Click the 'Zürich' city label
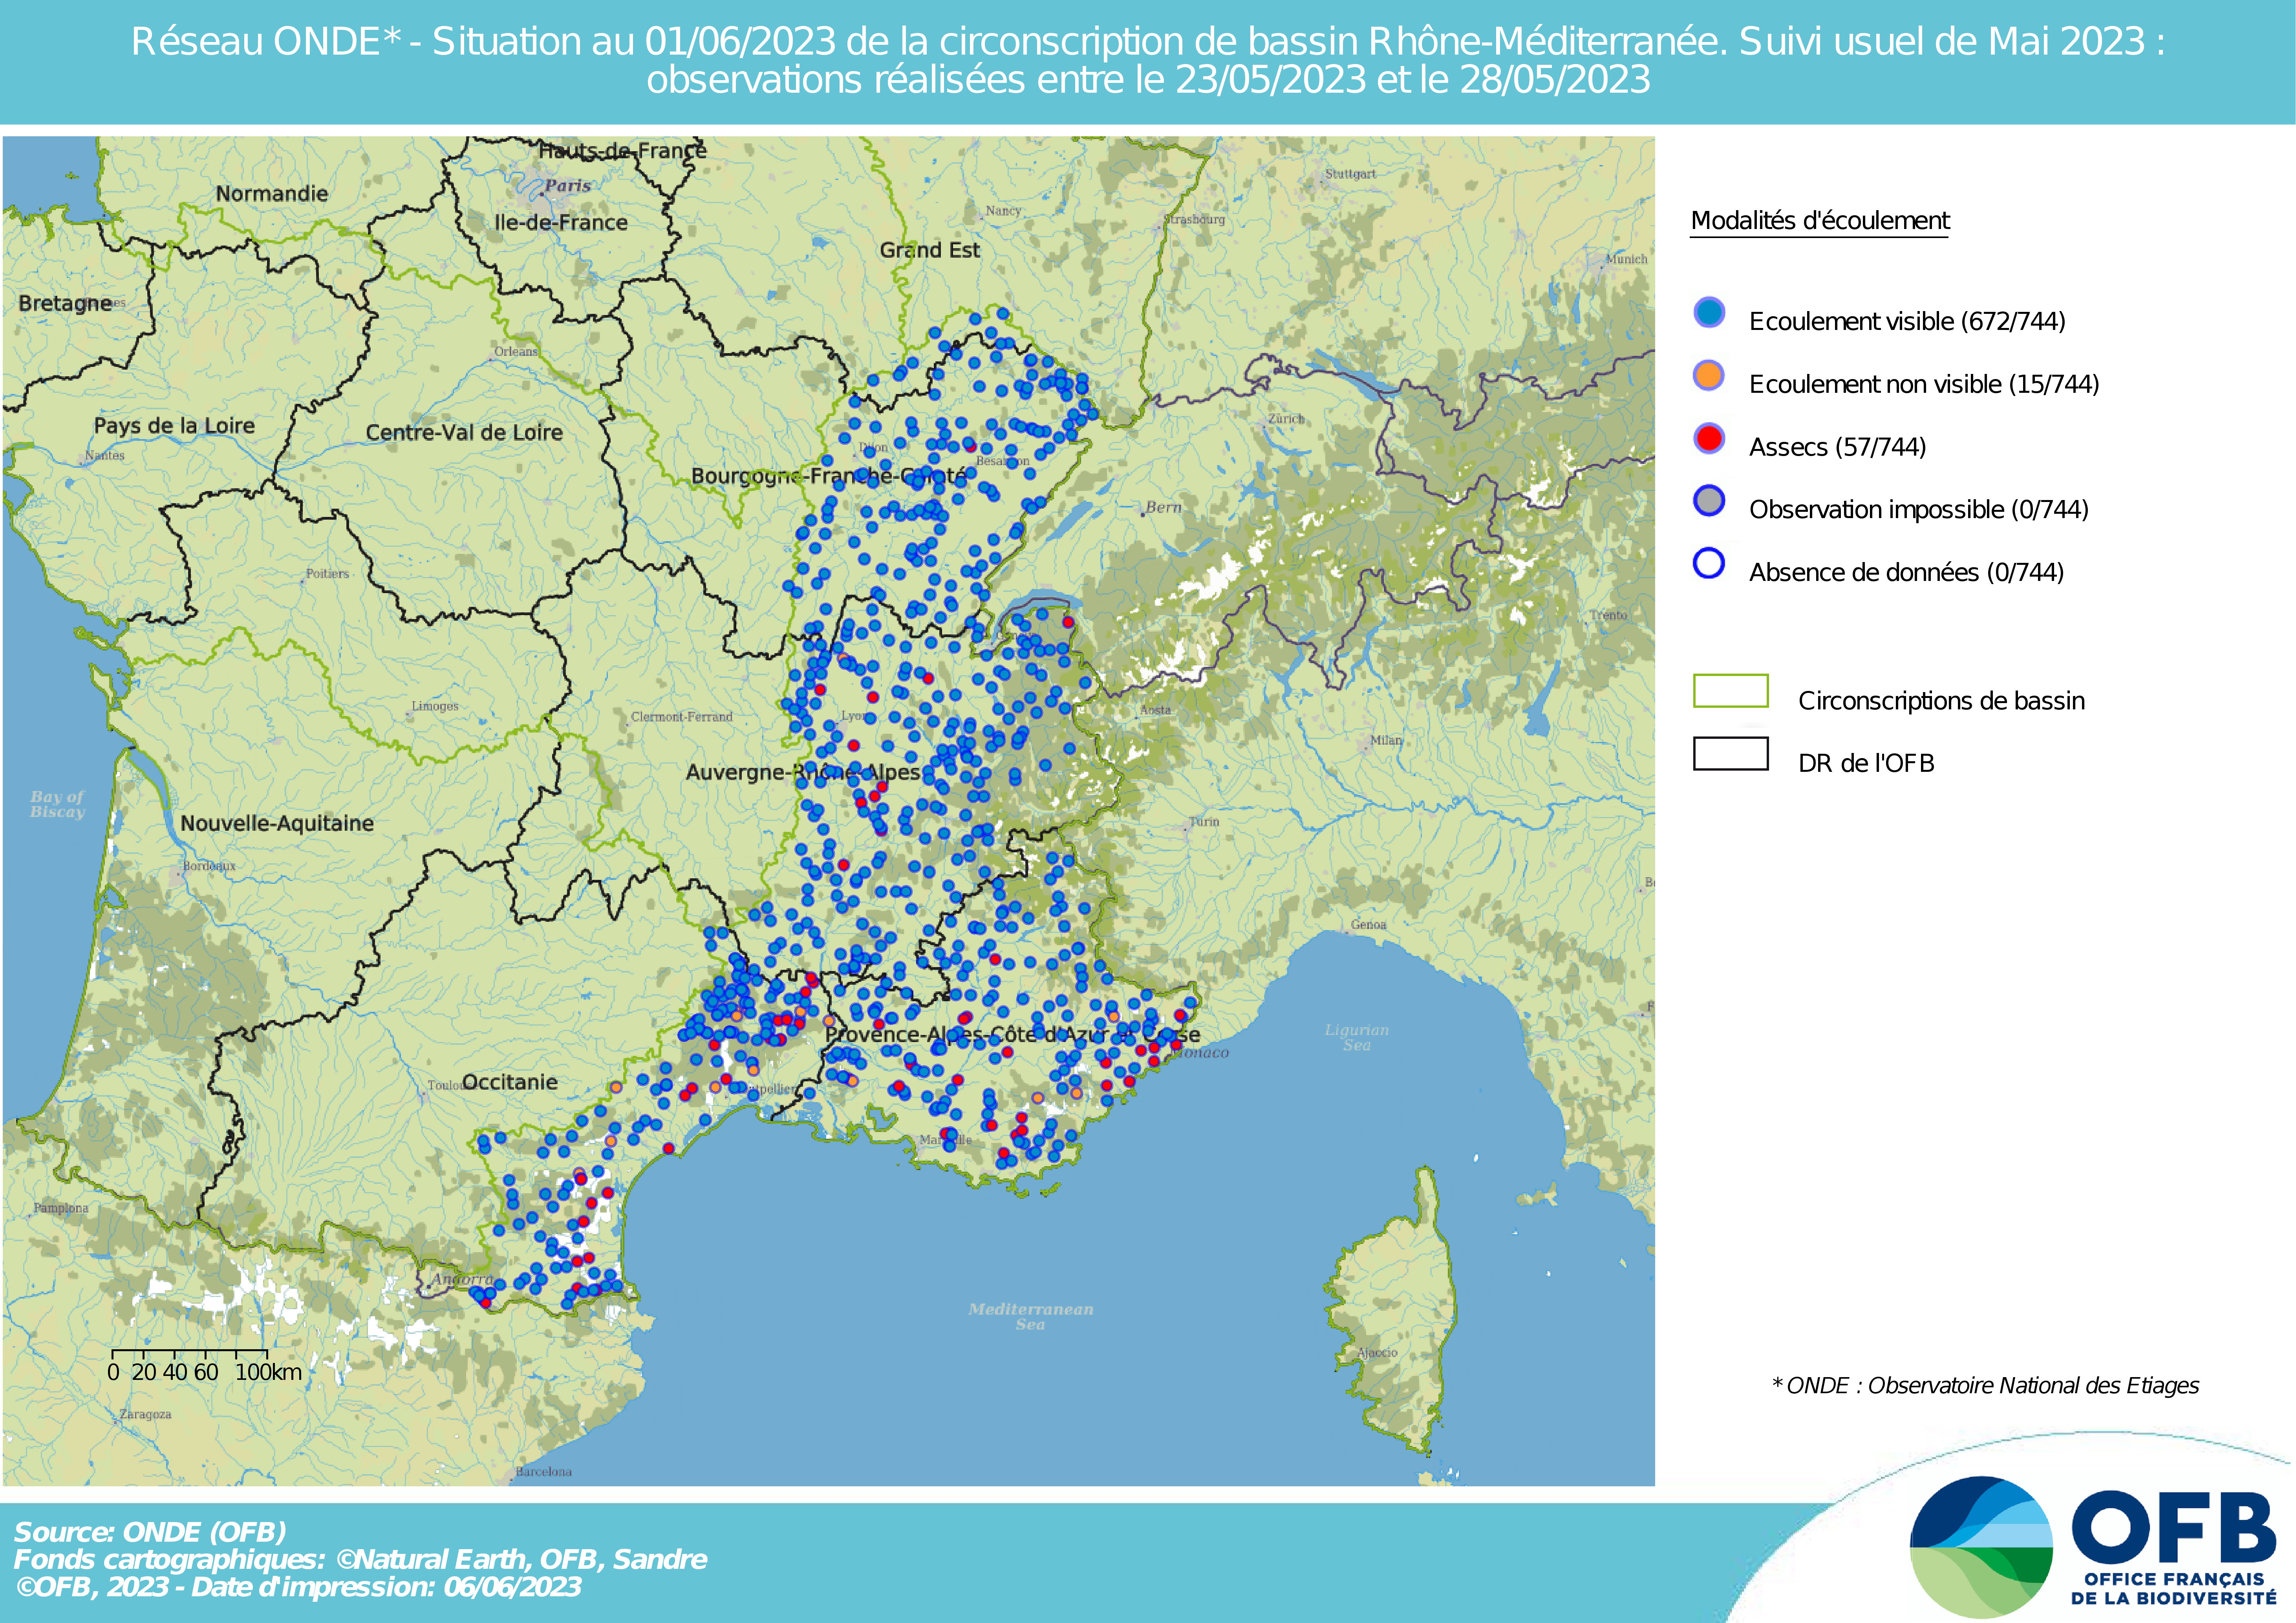The width and height of the screenshot is (2296, 1623). (x=1286, y=419)
